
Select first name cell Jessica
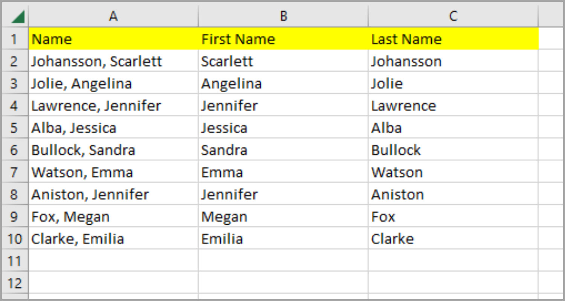point(283,128)
